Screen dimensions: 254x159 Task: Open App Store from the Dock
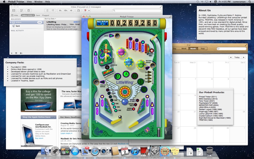[x=75, y=152]
